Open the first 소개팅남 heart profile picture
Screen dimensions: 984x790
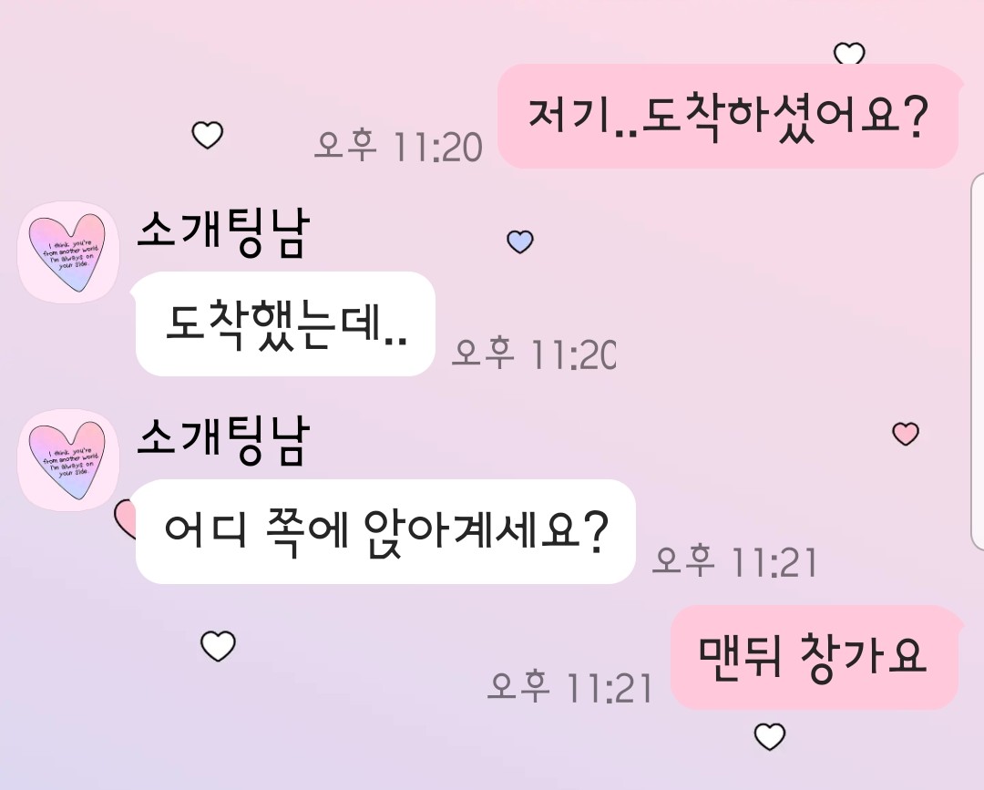coord(68,252)
